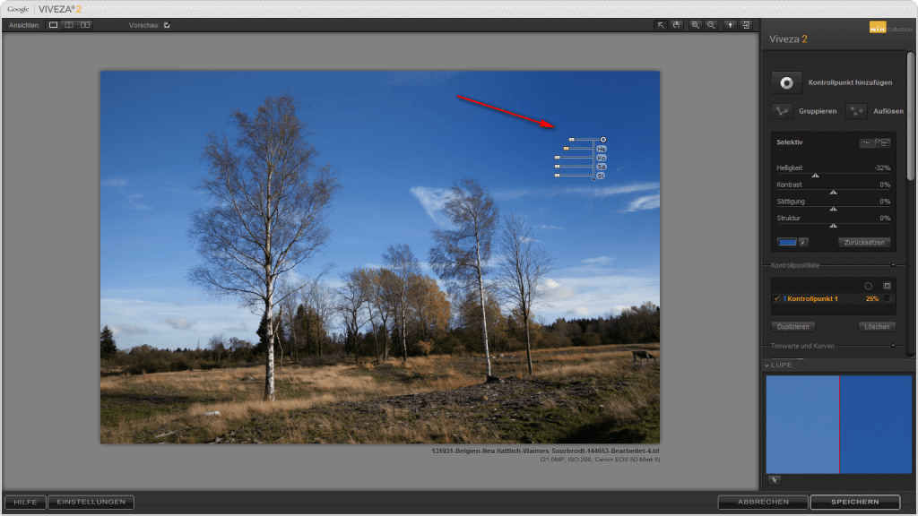The width and height of the screenshot is (918, 516).
Task: Collapse the Kontrollpunktliste section arrow
Action: 893,265
